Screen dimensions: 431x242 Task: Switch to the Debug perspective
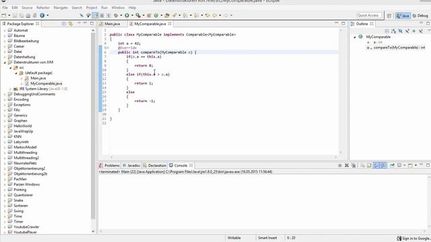pos(420,15)
